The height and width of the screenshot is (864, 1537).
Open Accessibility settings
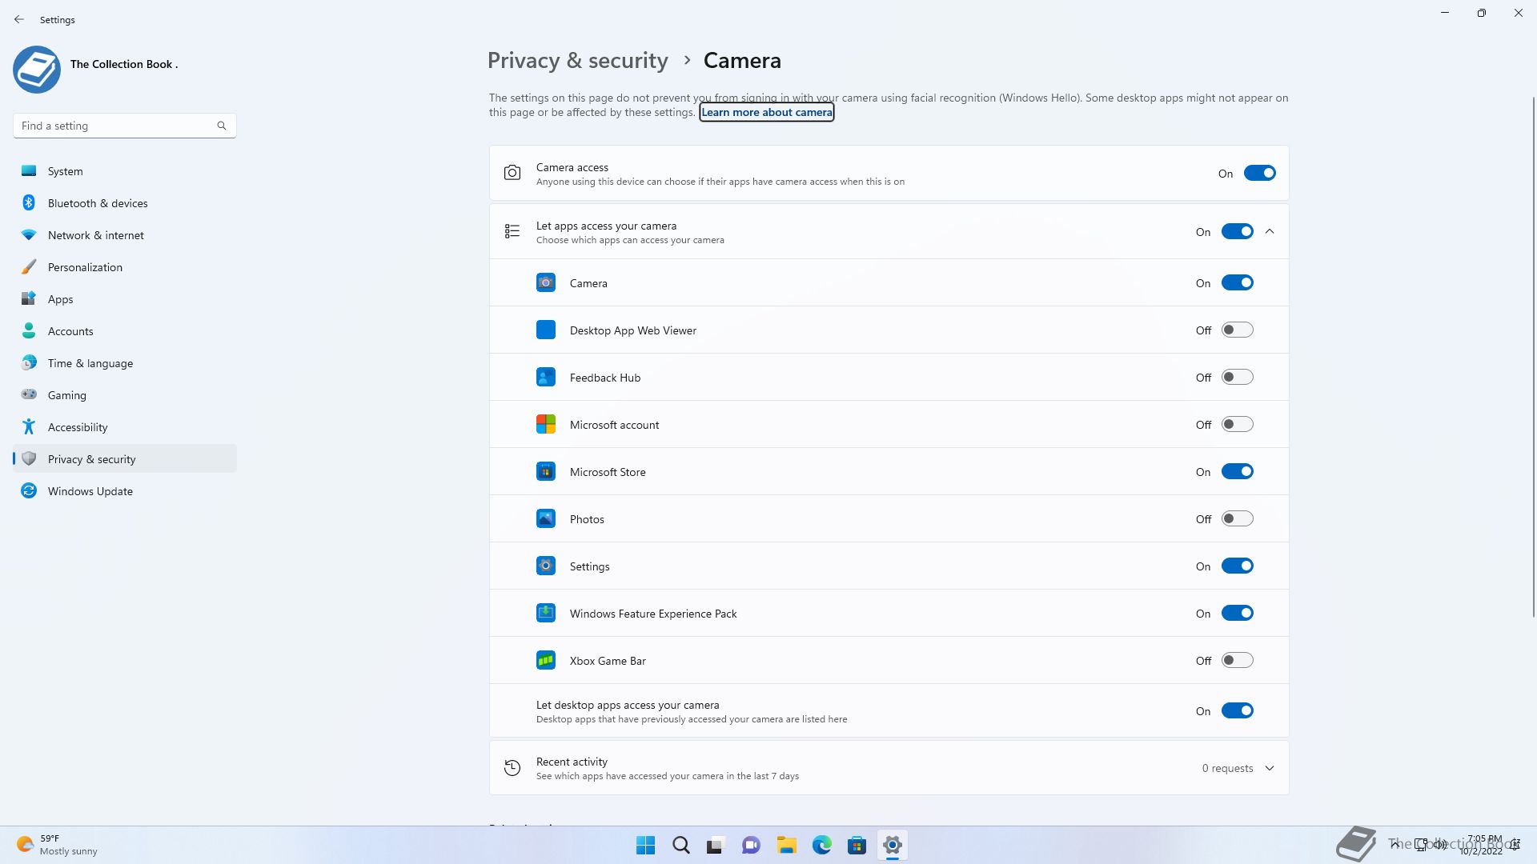click(125, 427)
